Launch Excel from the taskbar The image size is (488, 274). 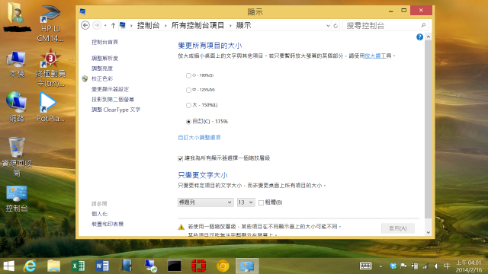(x=78, y=266)
